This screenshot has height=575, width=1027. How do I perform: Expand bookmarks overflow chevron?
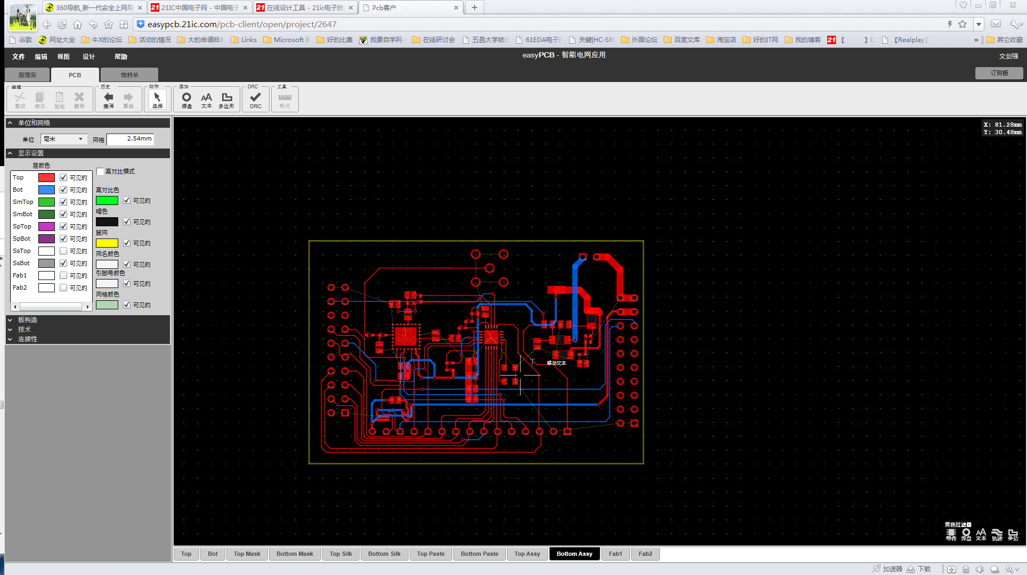[976, 40]
